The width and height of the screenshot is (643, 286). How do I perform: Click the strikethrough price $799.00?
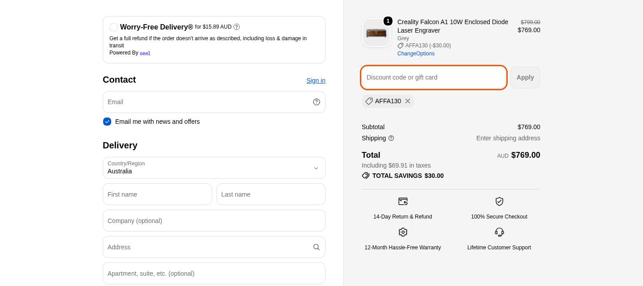(x=530, y=22)
